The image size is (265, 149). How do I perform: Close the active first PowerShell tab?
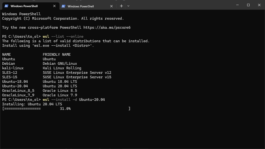click(x=54, y=6)
